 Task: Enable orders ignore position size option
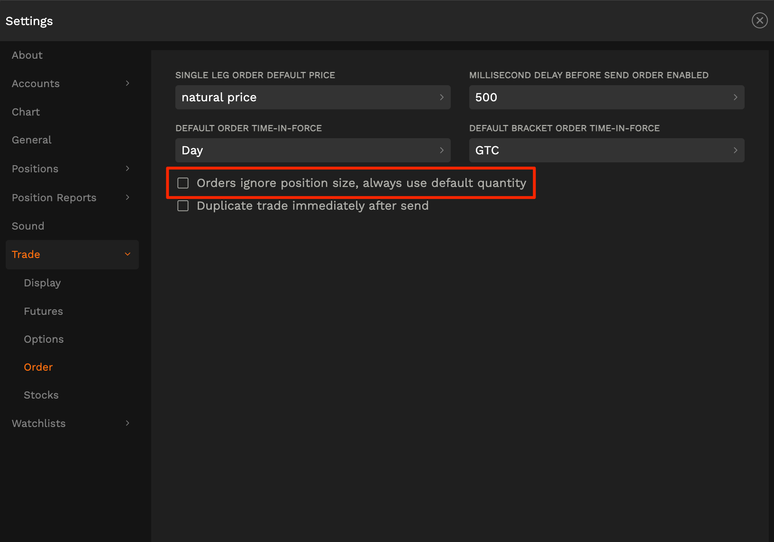[x=182, y=182]
